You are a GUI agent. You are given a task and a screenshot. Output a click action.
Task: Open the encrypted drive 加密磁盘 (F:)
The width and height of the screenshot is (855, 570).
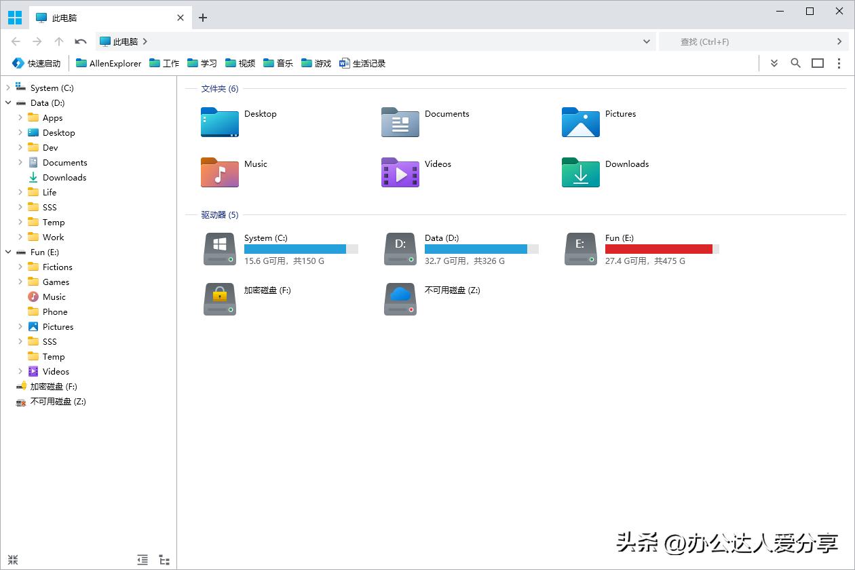(219, 299)
